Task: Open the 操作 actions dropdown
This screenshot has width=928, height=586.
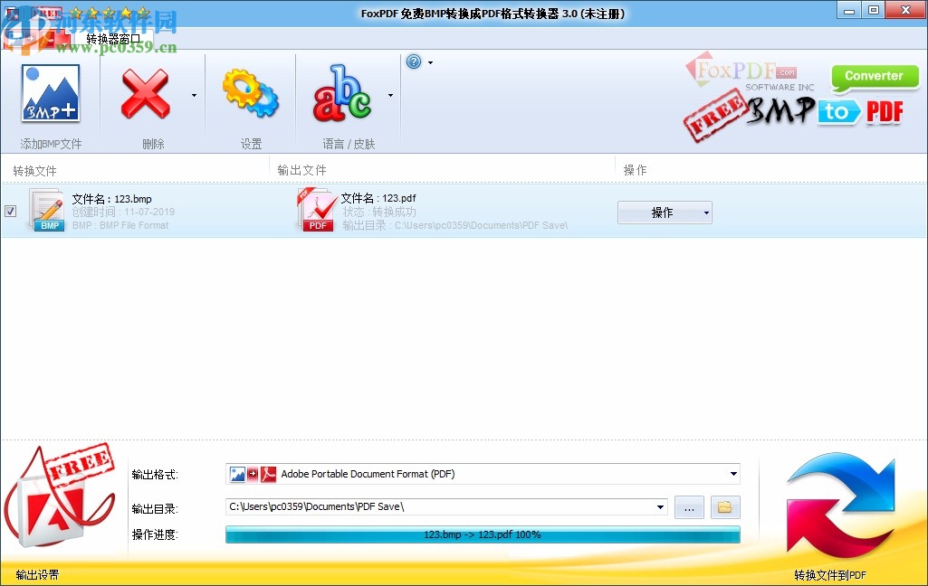Action: pyautogui.click(x=665, y=212)
